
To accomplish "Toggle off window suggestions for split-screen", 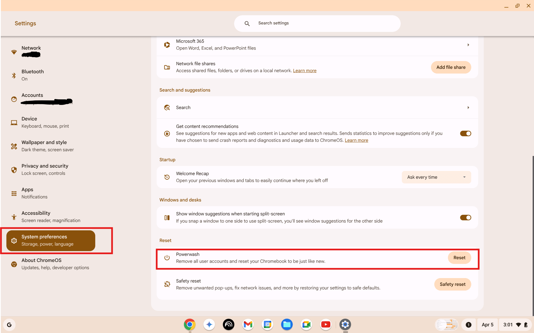I will click(465, 217).
